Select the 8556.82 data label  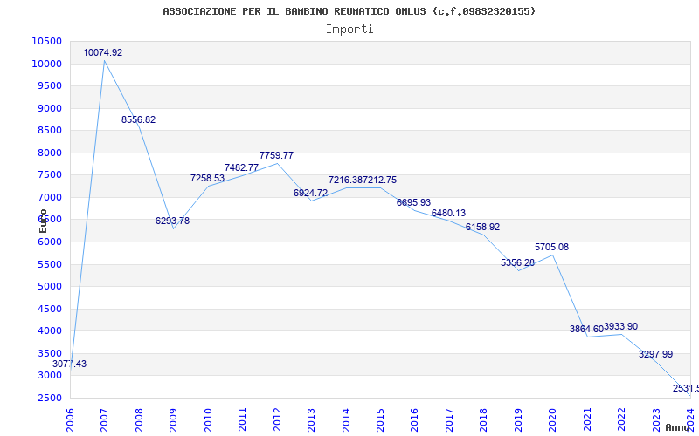click(x=138, y=119)
